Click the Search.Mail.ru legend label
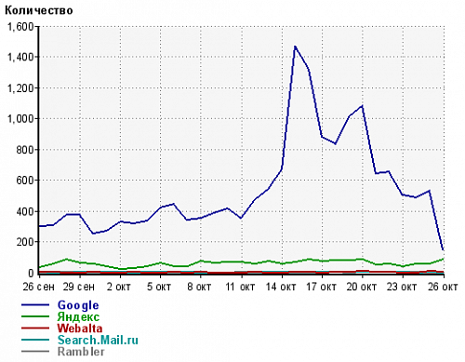 tap(98, 340)
